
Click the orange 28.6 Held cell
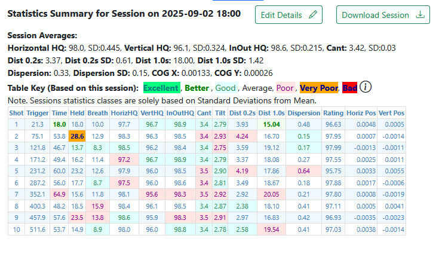tap(77, 136)
